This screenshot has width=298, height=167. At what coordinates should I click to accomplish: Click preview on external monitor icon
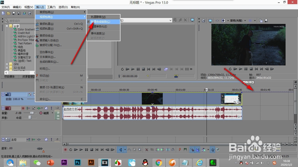pos(210,21)
